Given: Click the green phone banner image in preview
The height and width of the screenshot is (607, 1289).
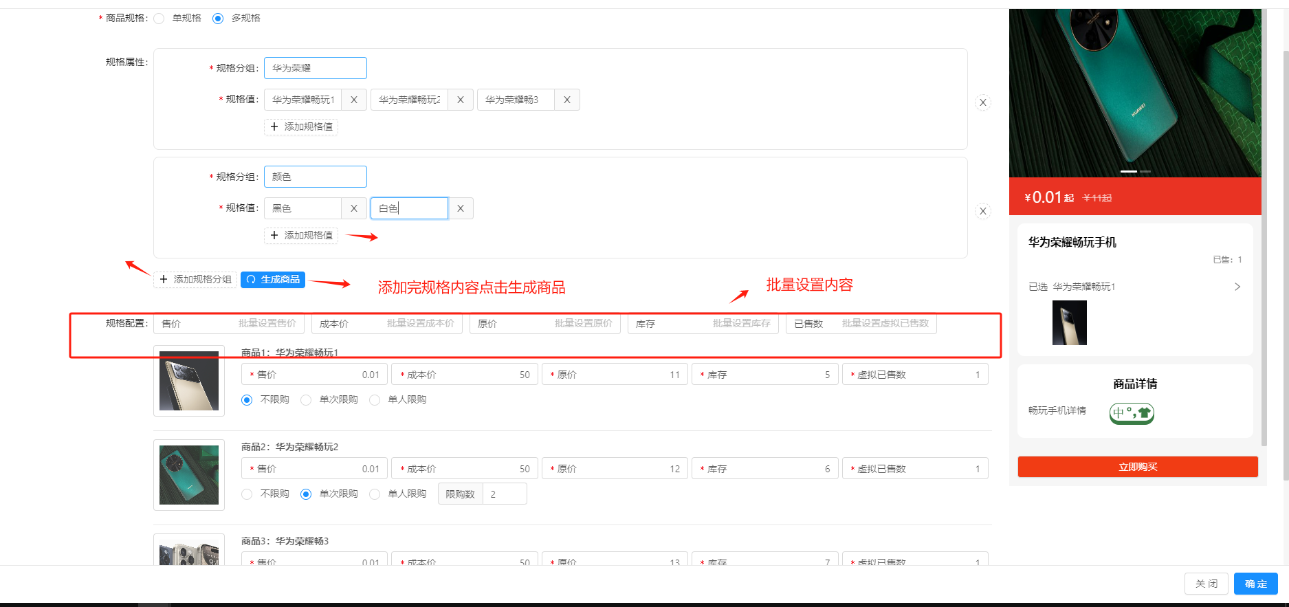Looking at the screenshot, I should [x=1135, y=93].
